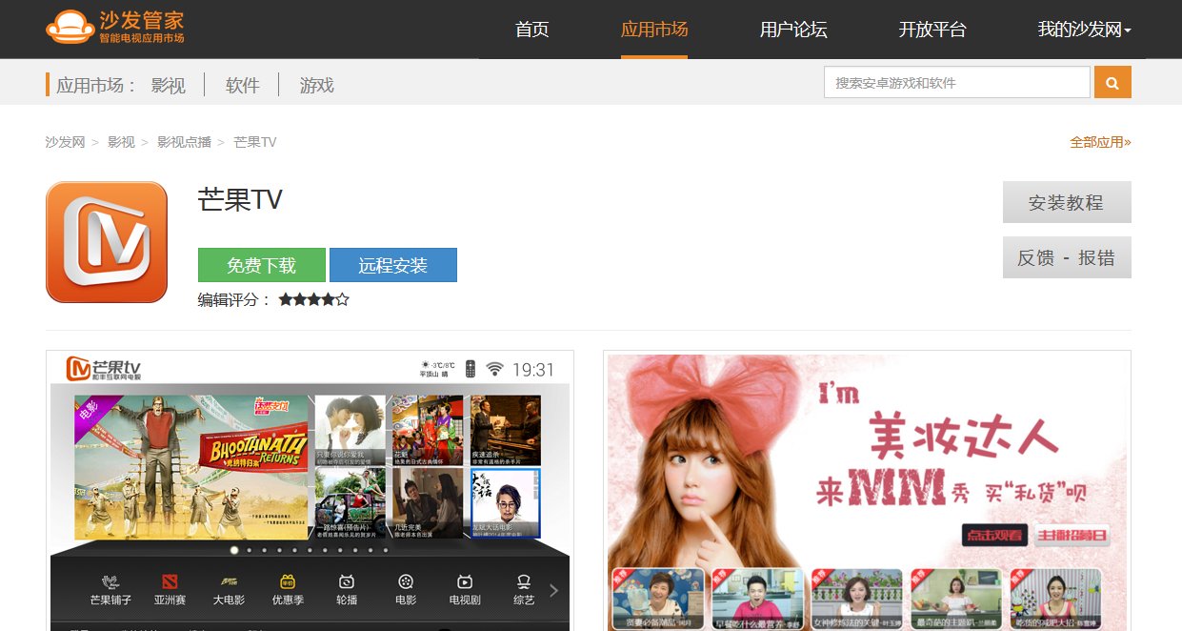Open the 一路惊喜(预告片) poster
This screenshot has height=631, width=1182.
point(350,502)
